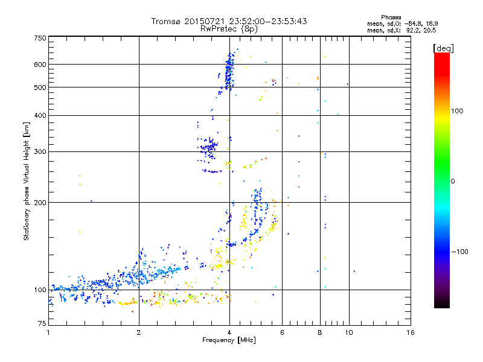Click the 6 label on the frequency axis
Viewport: 483px width, 362px height.
coord(282,332)
